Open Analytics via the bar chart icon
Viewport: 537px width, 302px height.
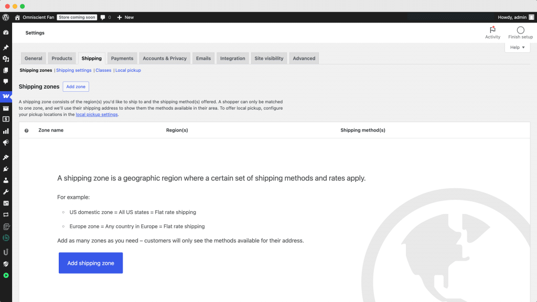coord(6,131)
